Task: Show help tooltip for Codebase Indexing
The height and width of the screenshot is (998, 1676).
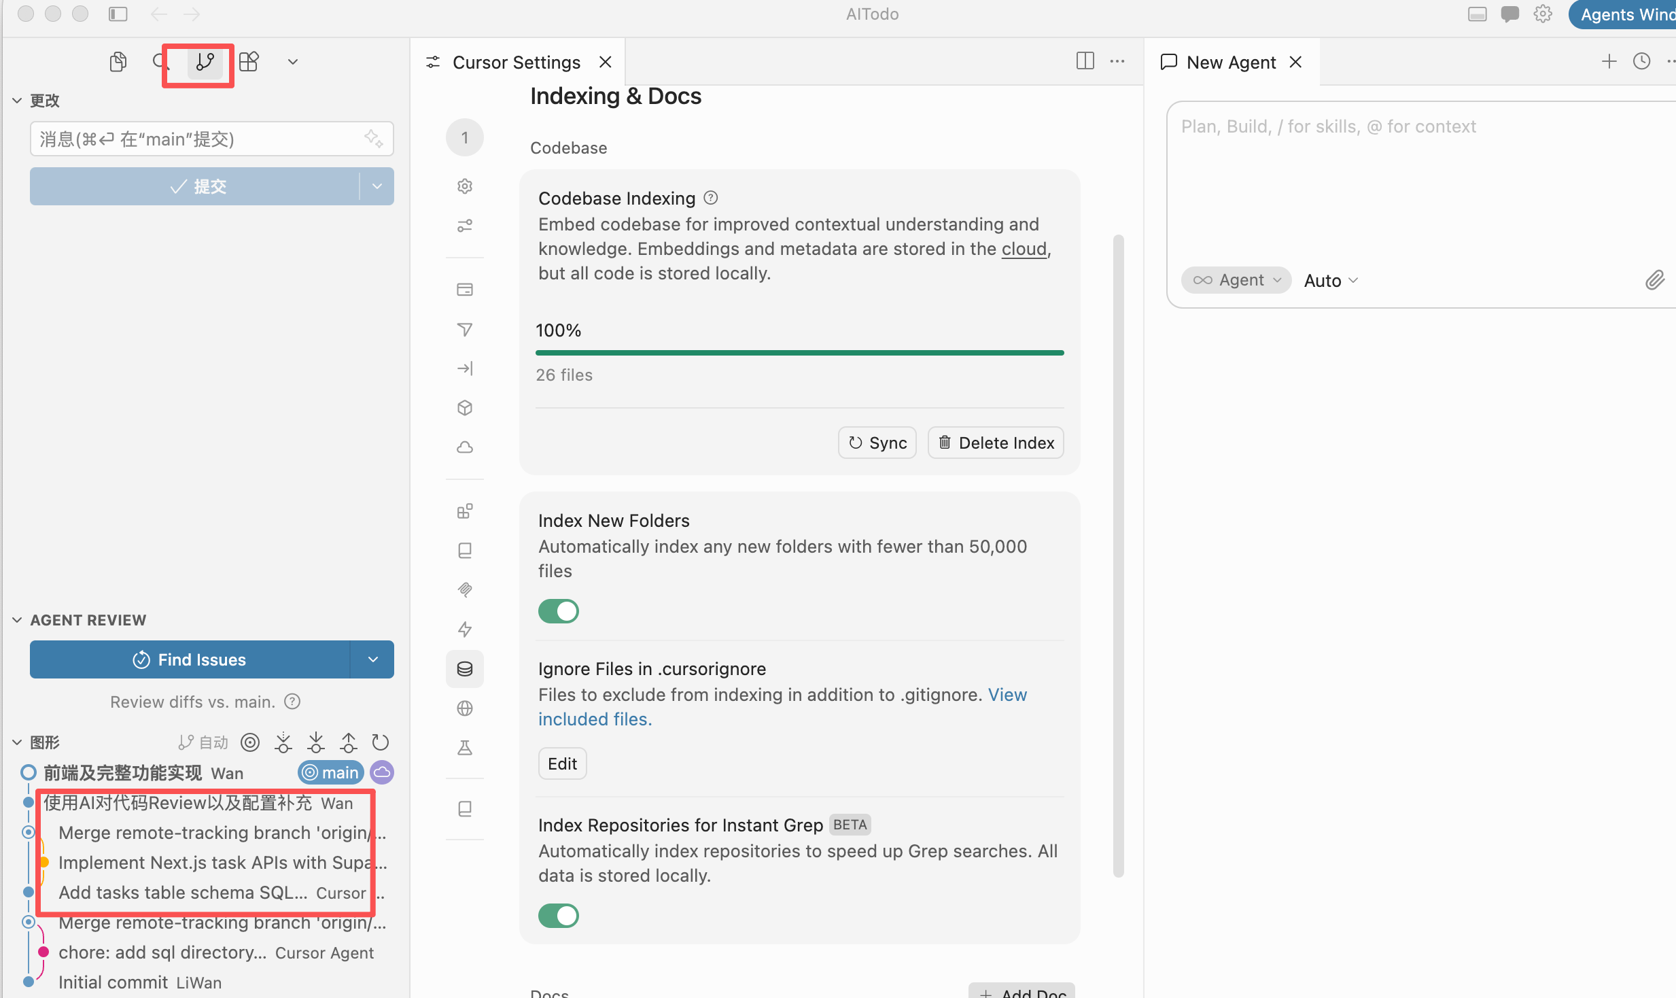Action: [711, 198]
